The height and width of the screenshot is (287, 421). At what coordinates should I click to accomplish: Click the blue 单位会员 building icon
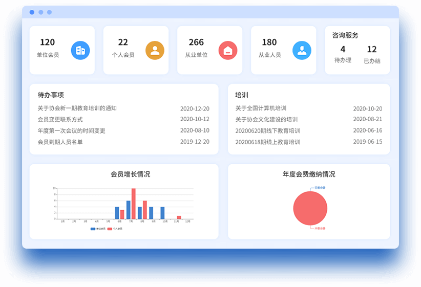pyautogui.click(x=80, y=50)
